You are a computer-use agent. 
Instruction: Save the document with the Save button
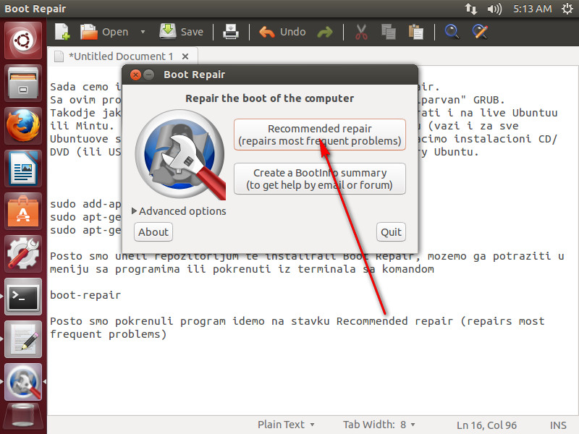click(x=182, y=32)
